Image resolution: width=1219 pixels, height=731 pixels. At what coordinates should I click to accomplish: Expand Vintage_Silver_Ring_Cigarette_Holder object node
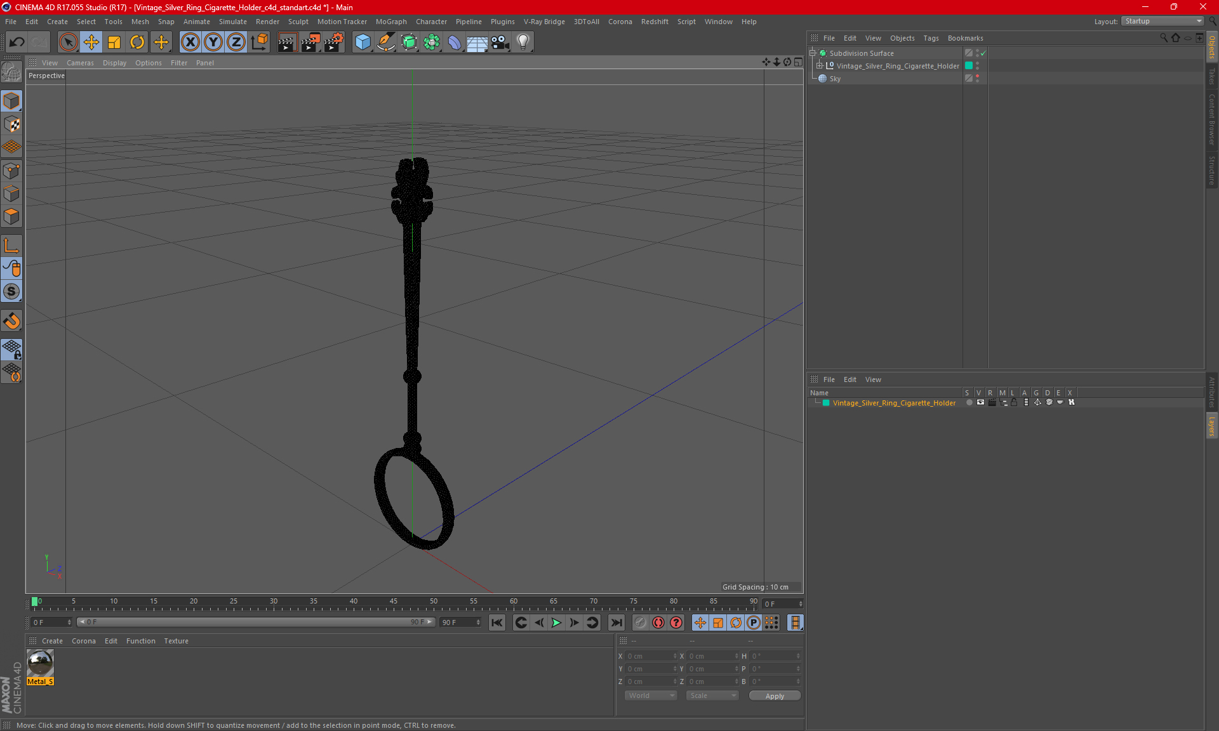click(820, 66)
